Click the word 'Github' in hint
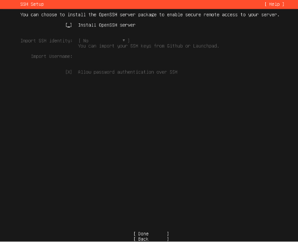The height and width of the screenshot is (242, 298). (x=175, y=46)
